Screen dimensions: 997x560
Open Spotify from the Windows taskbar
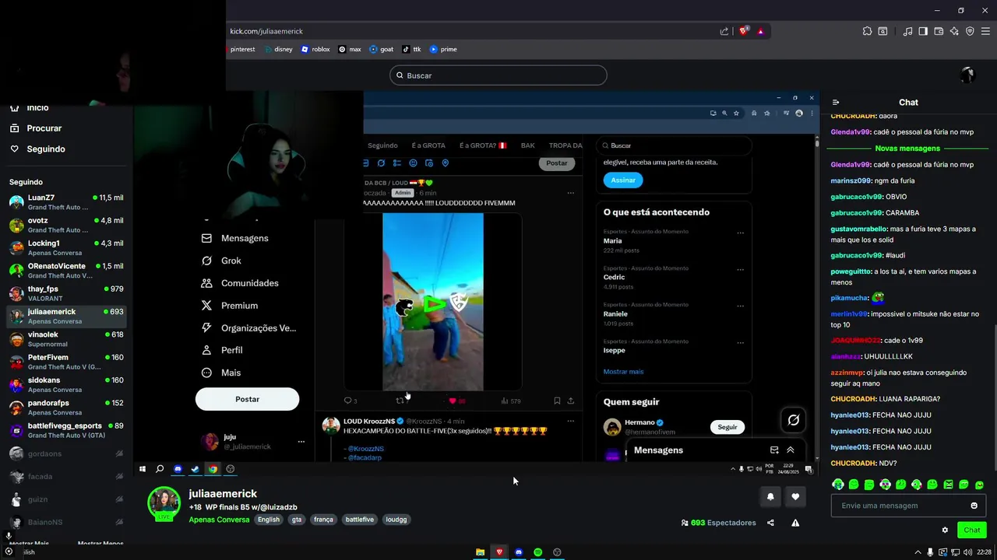[x=537, y=552]
